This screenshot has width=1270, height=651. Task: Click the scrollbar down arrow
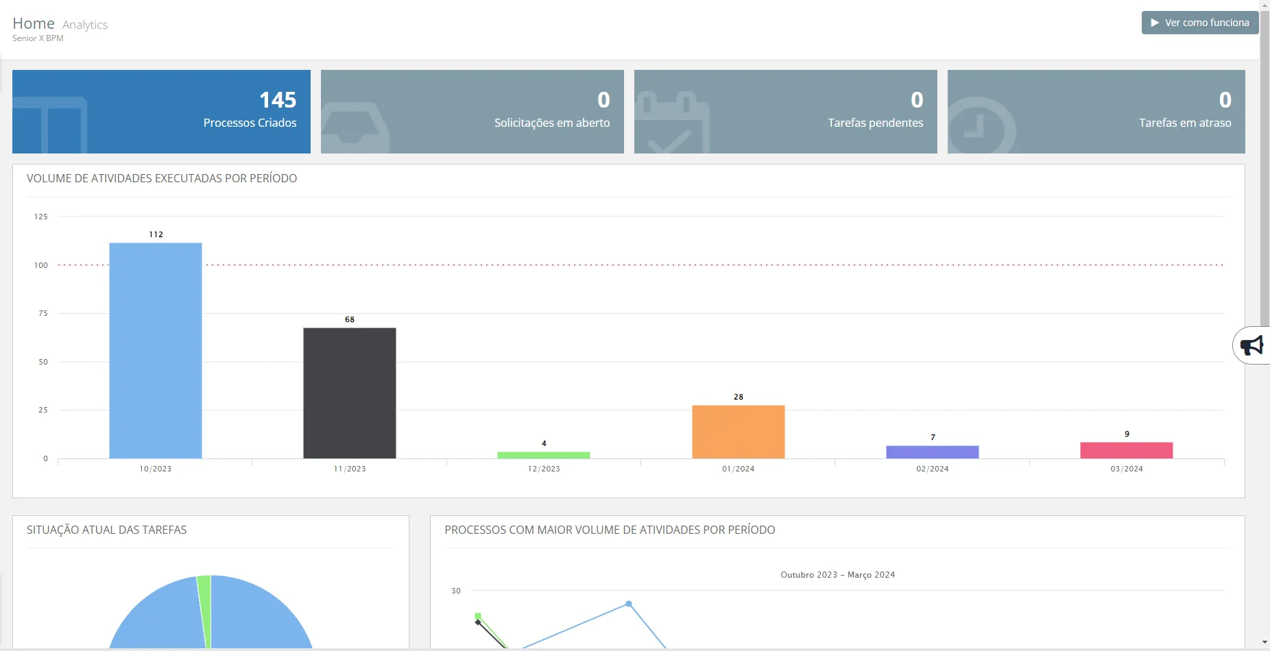(x=1265, y=643)
